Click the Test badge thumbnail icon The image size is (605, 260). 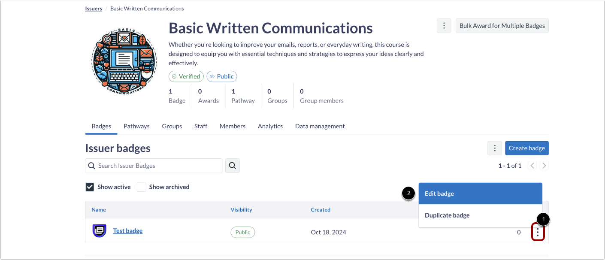100,231
